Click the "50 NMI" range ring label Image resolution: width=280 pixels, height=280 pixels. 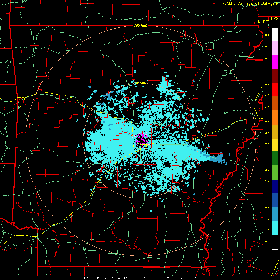141,83
